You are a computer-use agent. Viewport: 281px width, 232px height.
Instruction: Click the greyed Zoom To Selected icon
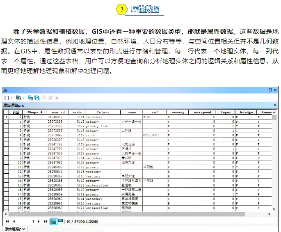(x=50, y=98)
